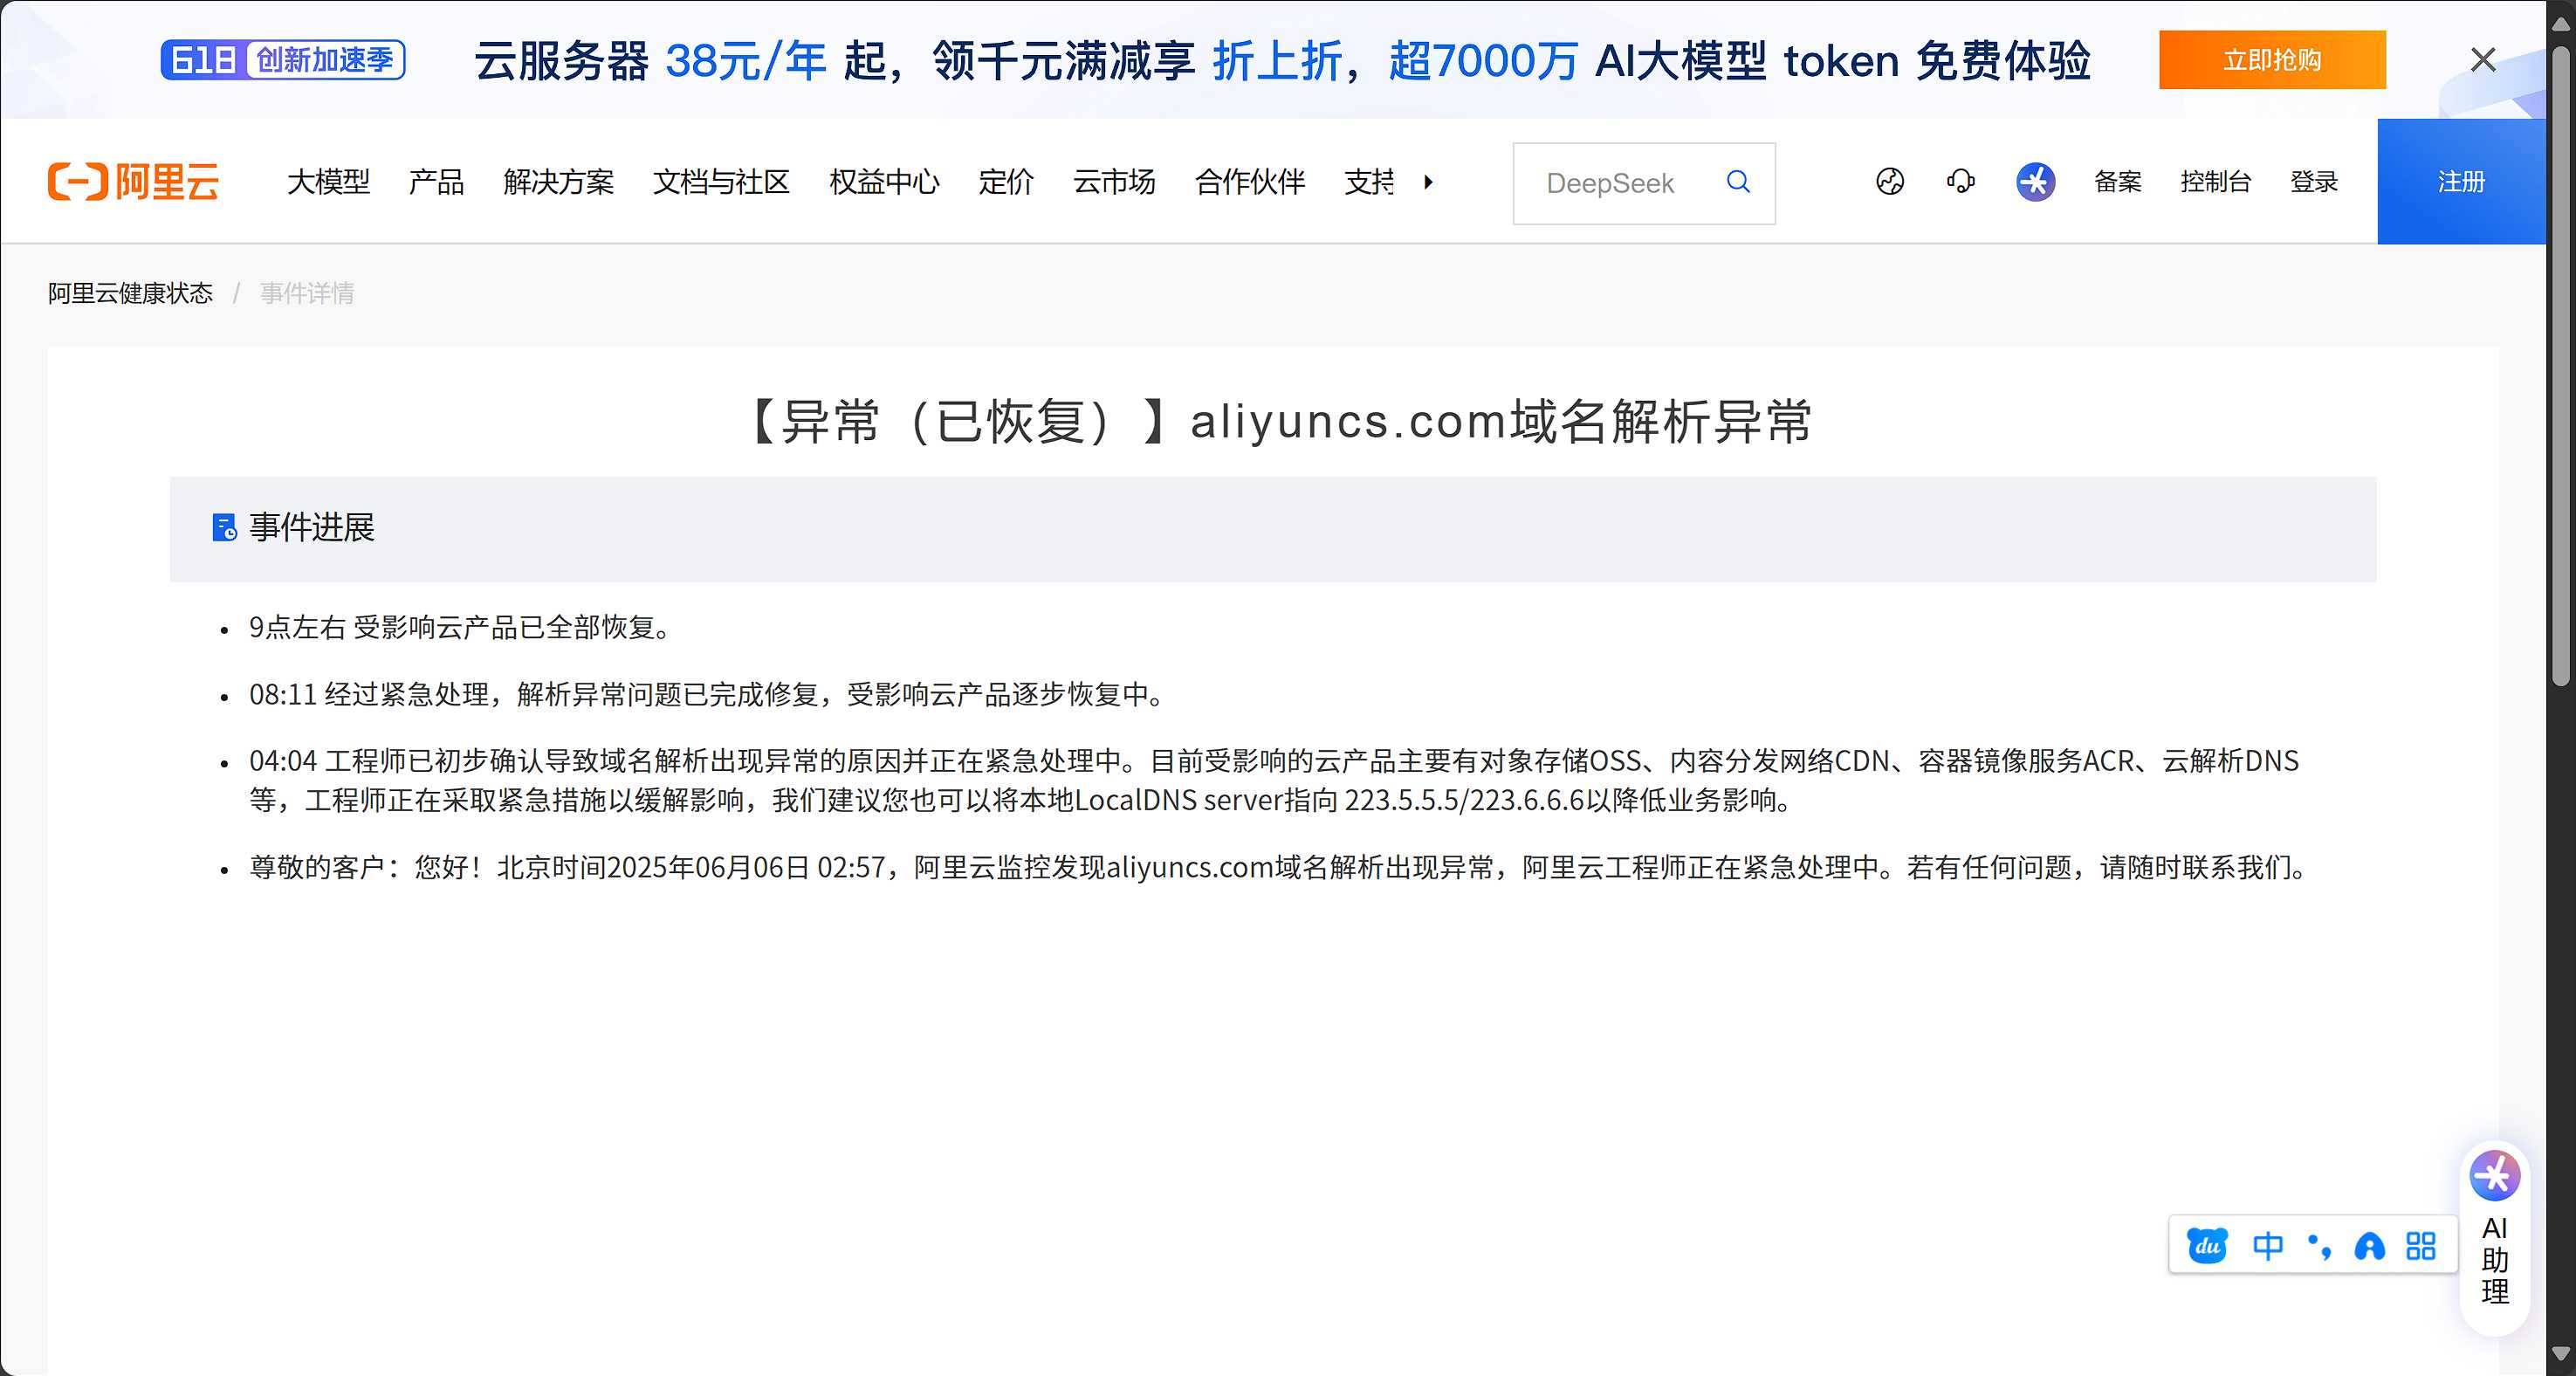Click the 立即抢购 button
The image size is (2576, 1376).
tap(2272, 60)
